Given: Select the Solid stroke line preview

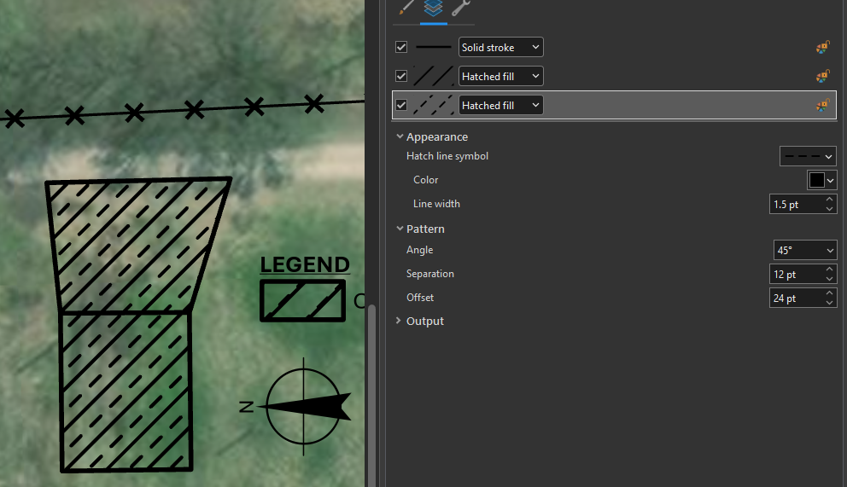Looking at the screenshot, I should (x=433, y=47).
